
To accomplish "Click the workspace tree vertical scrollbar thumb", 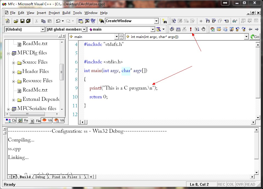I will tap(62, 72).
